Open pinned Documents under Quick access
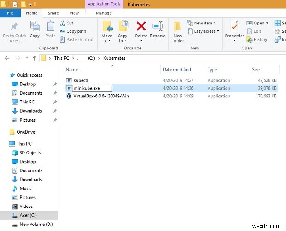Viewport: 286px width, 231px height. pyautogui.click(x=31, y=93)
